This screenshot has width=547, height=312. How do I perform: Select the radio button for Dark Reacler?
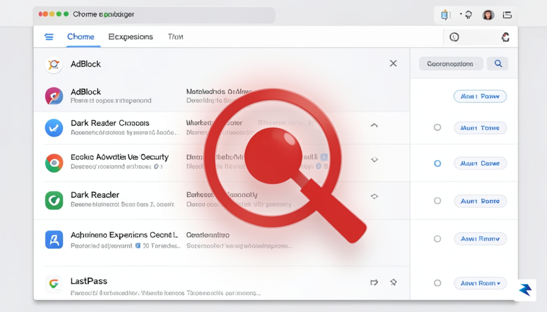coord(437,201)
